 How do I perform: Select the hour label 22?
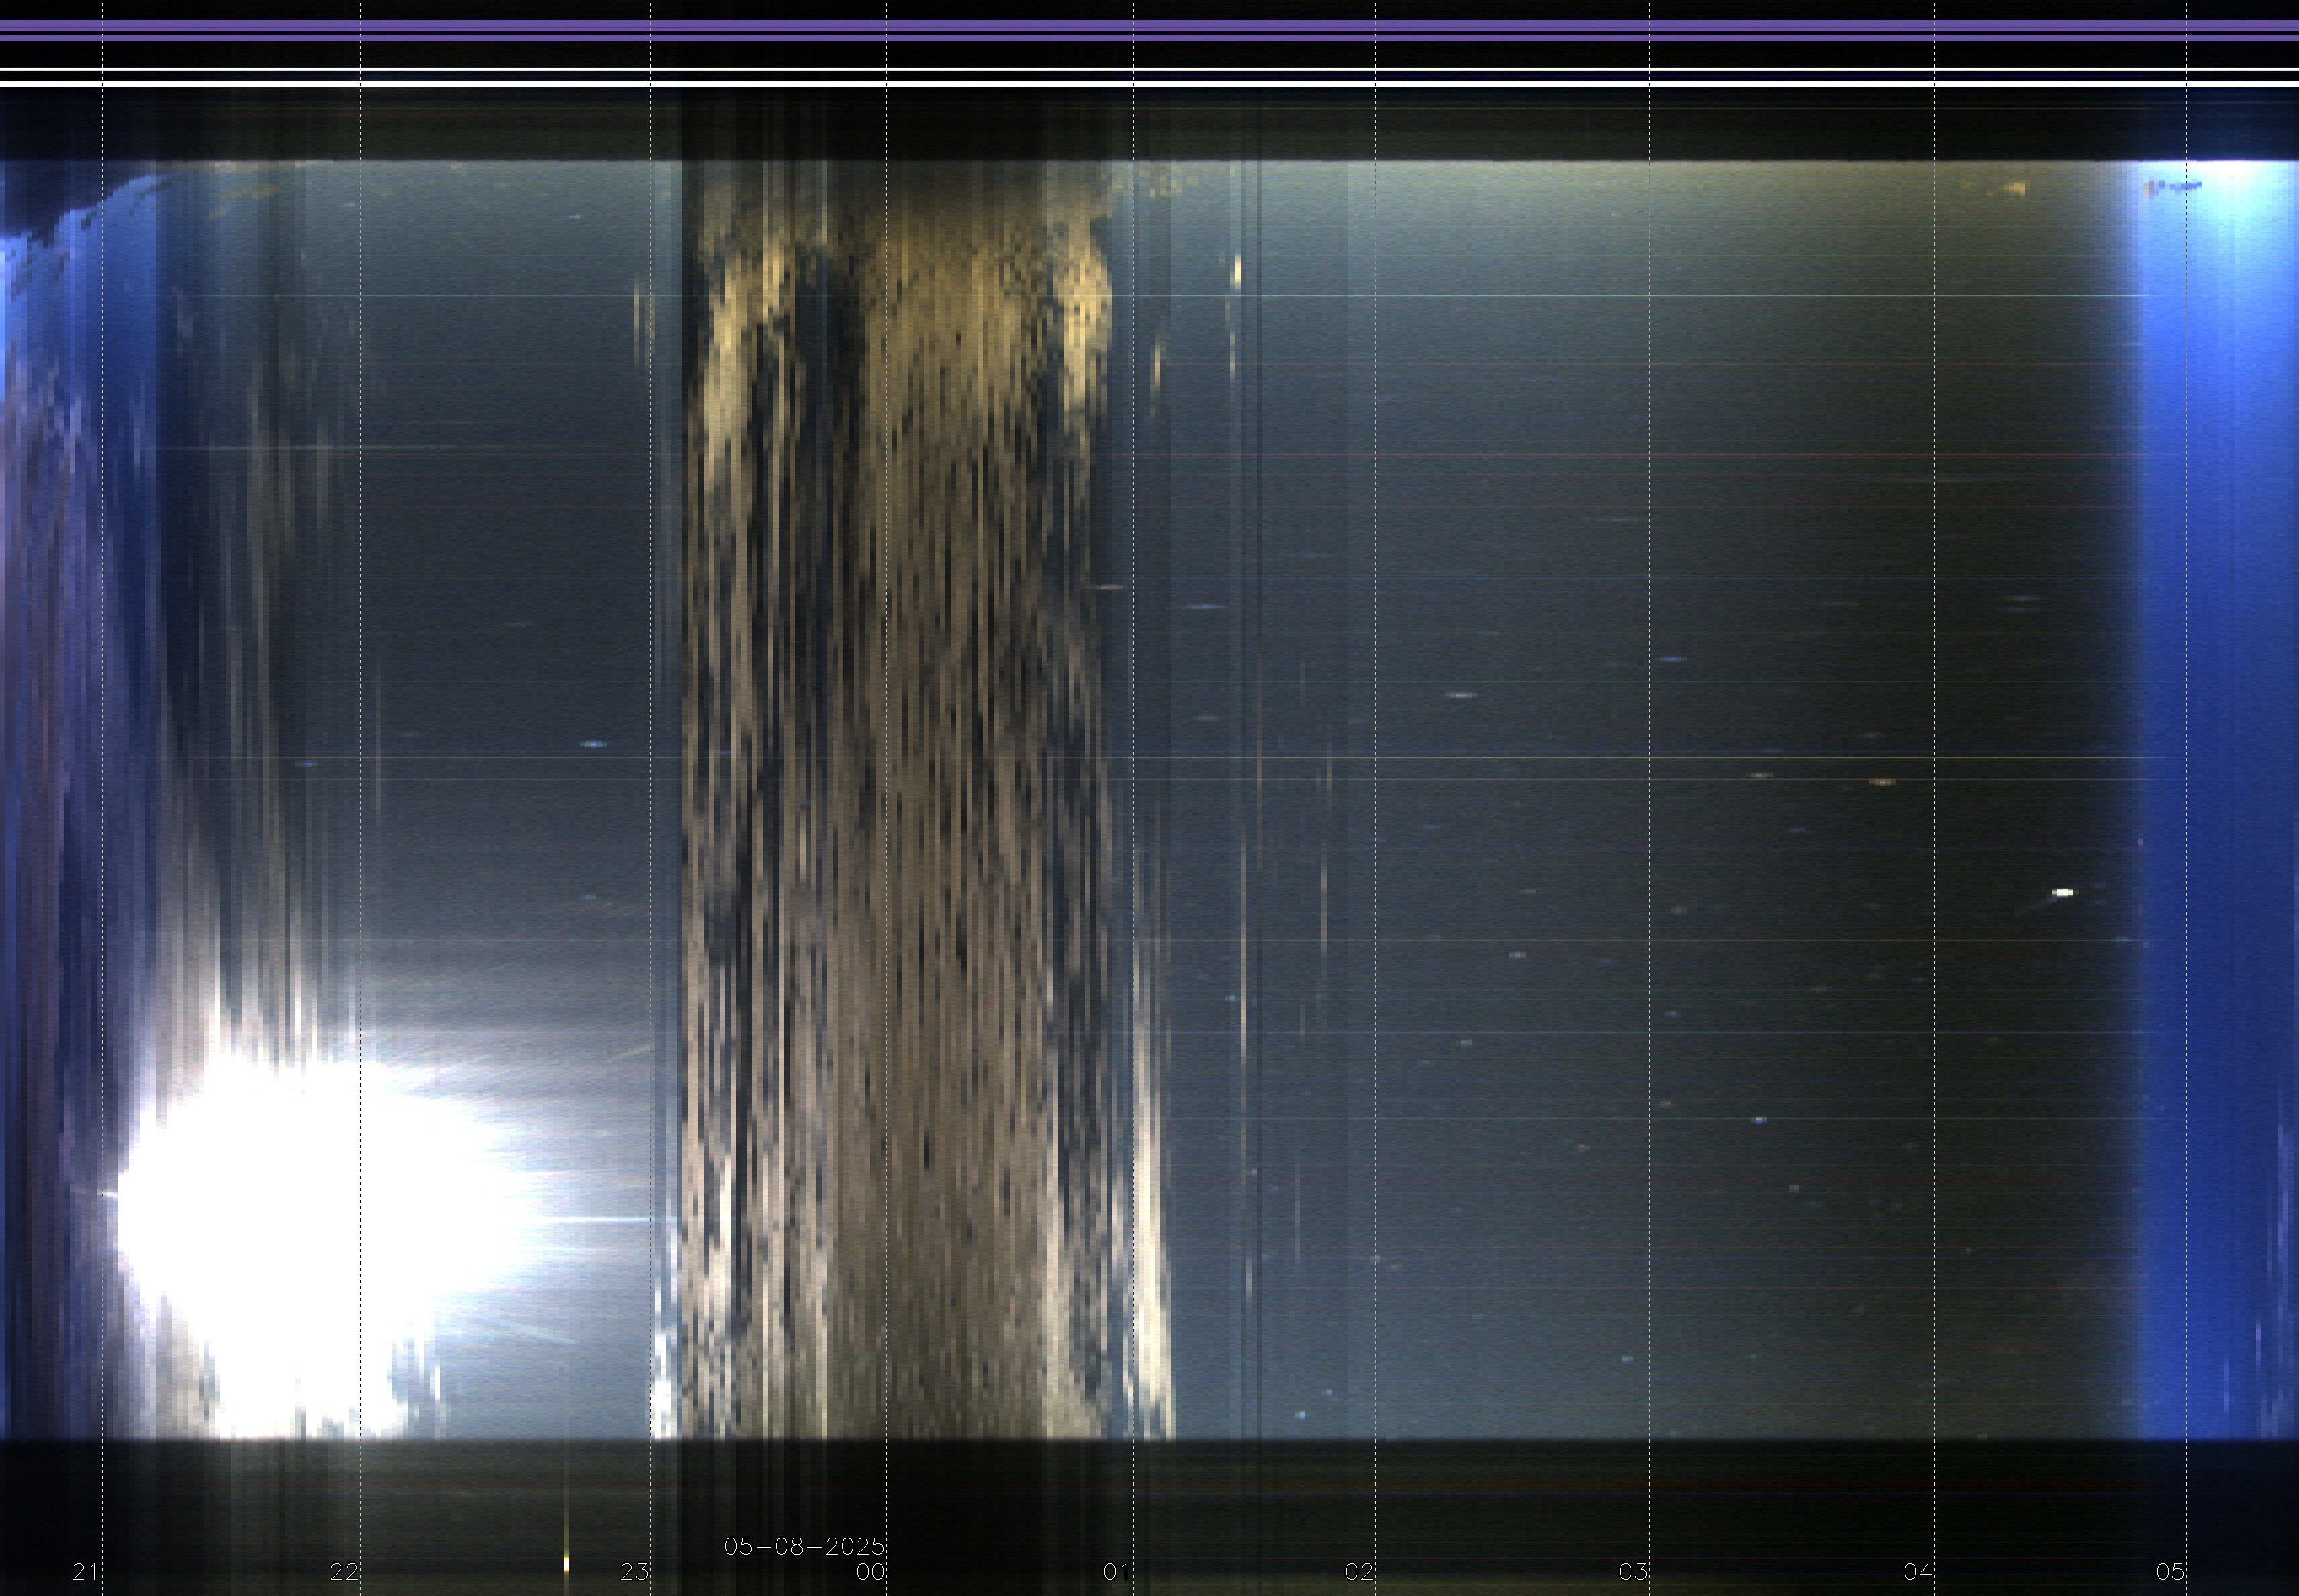344,1572
